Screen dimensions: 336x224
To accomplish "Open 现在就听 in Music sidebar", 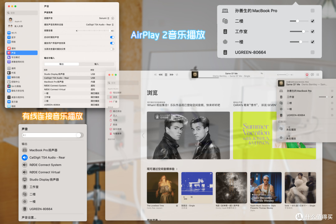I will pos(123,93).
